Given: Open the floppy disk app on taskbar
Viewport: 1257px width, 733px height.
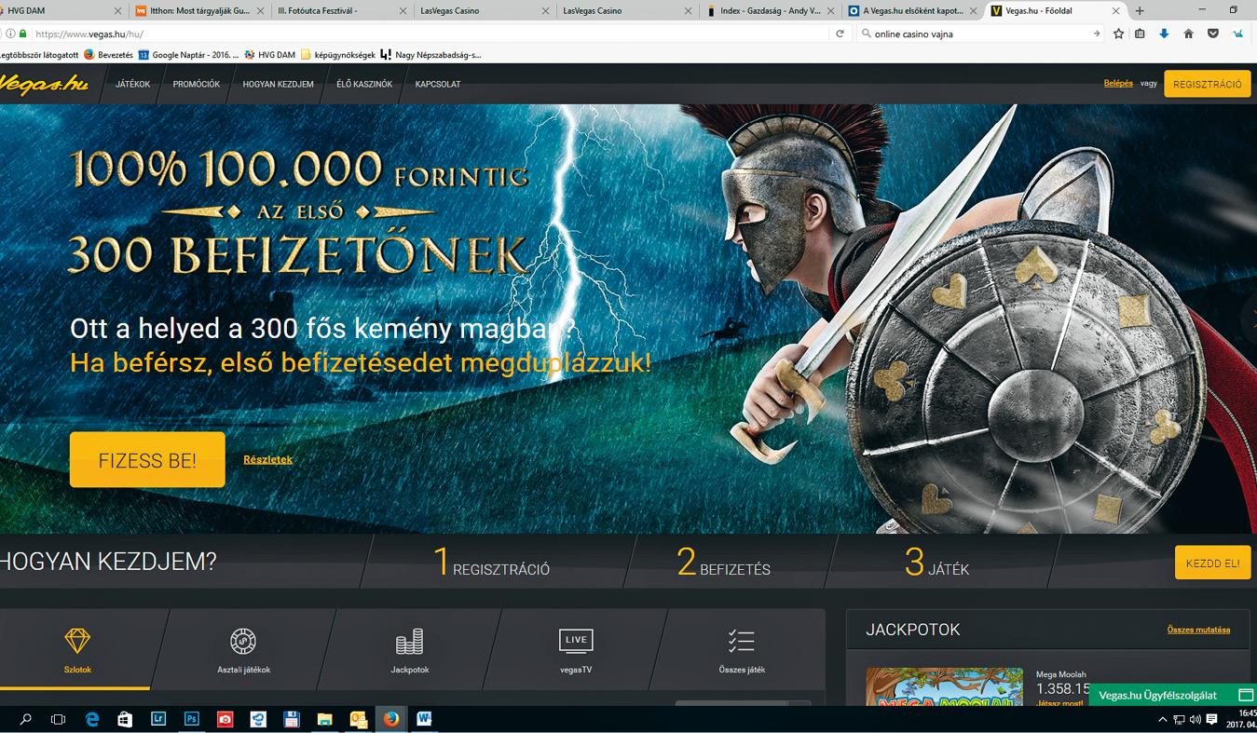Looking at the screenshot, I should click(291, 719).
